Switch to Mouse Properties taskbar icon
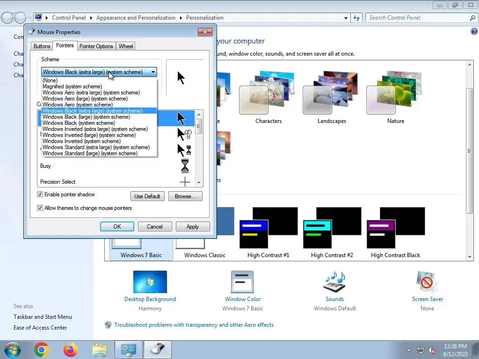The image size is (479, 359). 158,350
